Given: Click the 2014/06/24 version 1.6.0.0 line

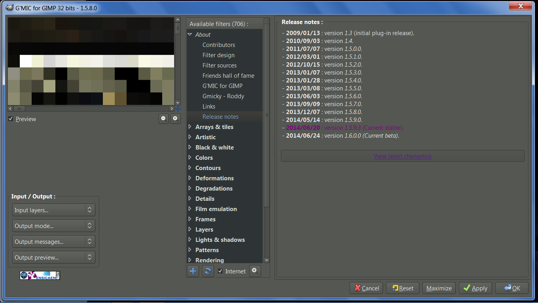Looking at the screenshot, I should pos(341,136).
